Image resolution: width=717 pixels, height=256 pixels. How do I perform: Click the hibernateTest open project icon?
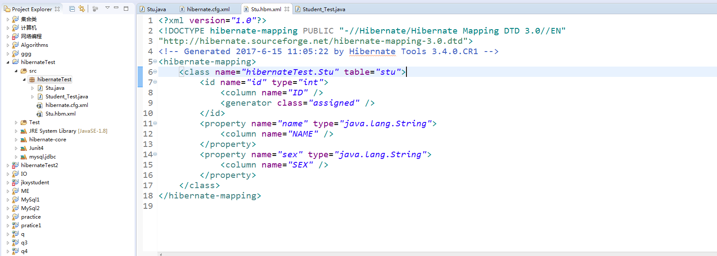coord(15,62)
